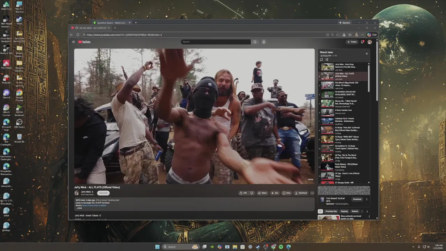
Task: Open options menu for the Turn-Based Tactical ad
Action: [x=367, y=199]
